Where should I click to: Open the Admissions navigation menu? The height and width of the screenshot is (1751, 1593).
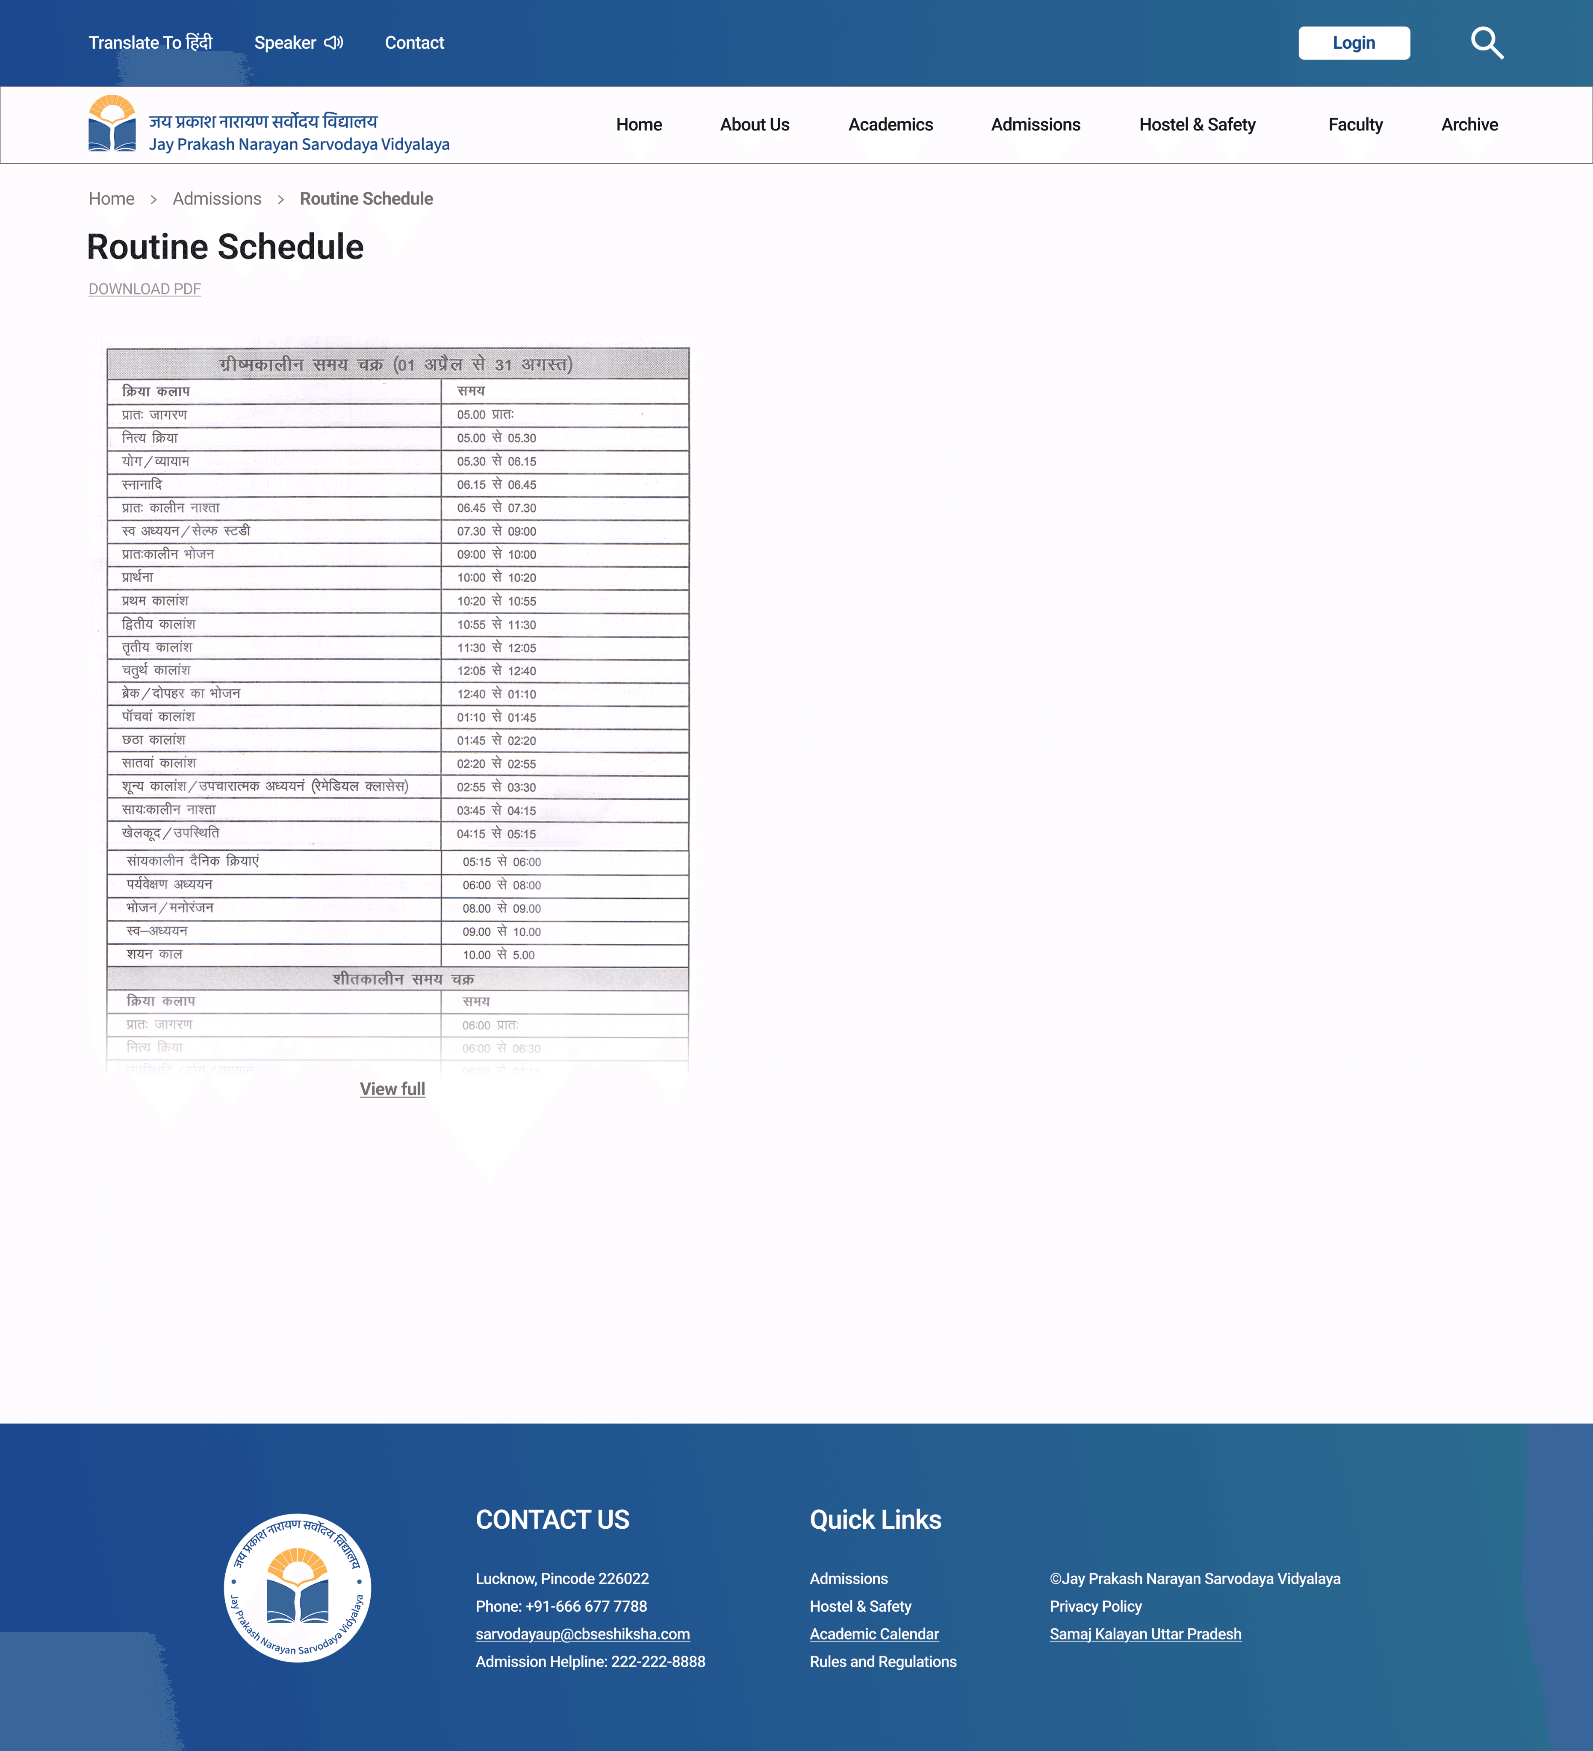pyautogui.click(x=1035, y=124)
